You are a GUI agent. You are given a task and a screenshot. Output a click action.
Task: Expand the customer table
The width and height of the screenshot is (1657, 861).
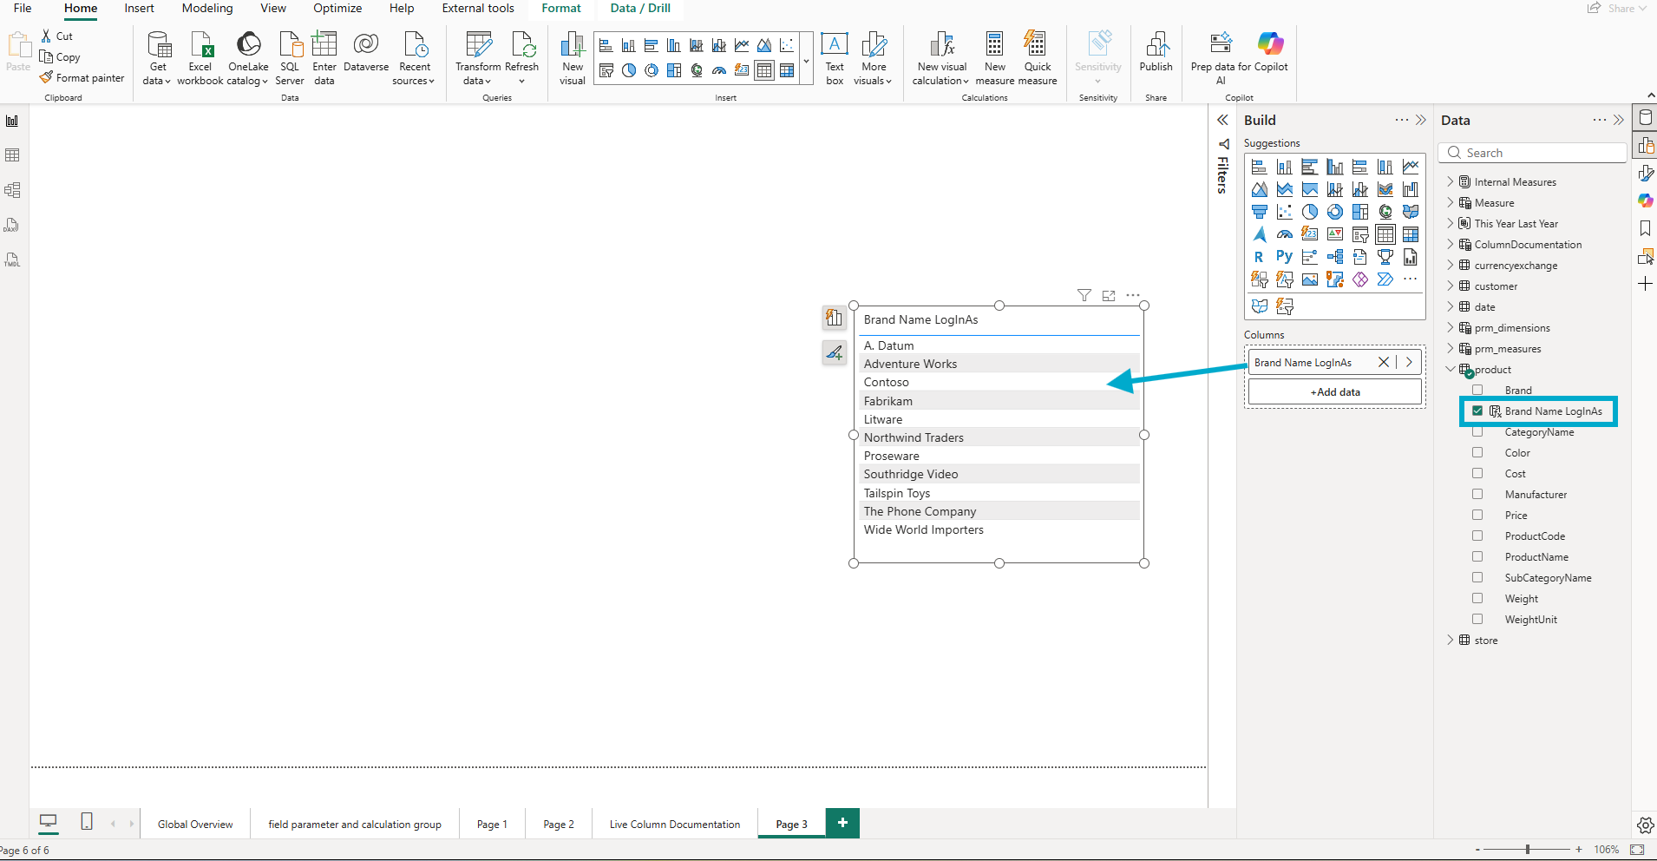(x=1450, y=286)
